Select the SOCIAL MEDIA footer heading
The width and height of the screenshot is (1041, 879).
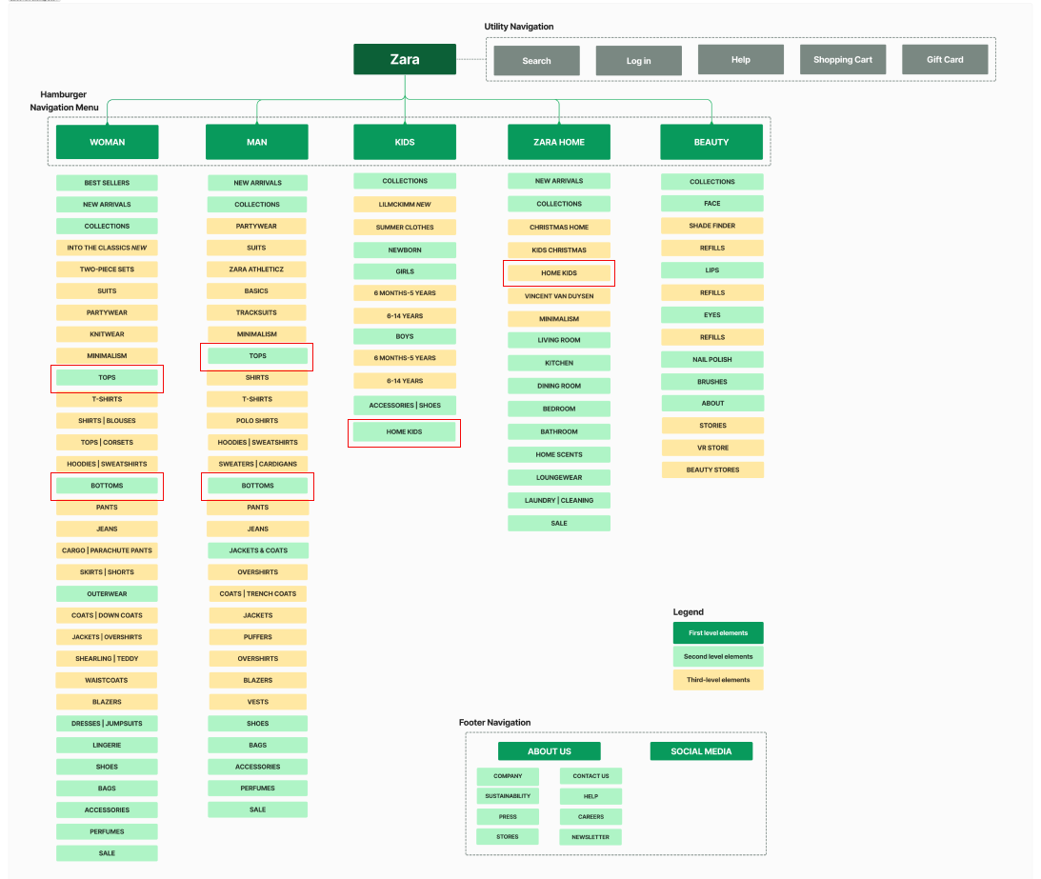[701, 751]
